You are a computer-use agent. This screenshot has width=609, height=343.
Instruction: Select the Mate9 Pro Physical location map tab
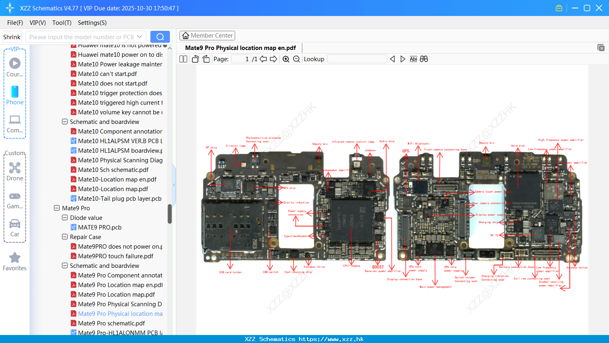240,48
